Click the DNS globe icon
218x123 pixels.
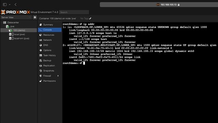tap(41, 45)
